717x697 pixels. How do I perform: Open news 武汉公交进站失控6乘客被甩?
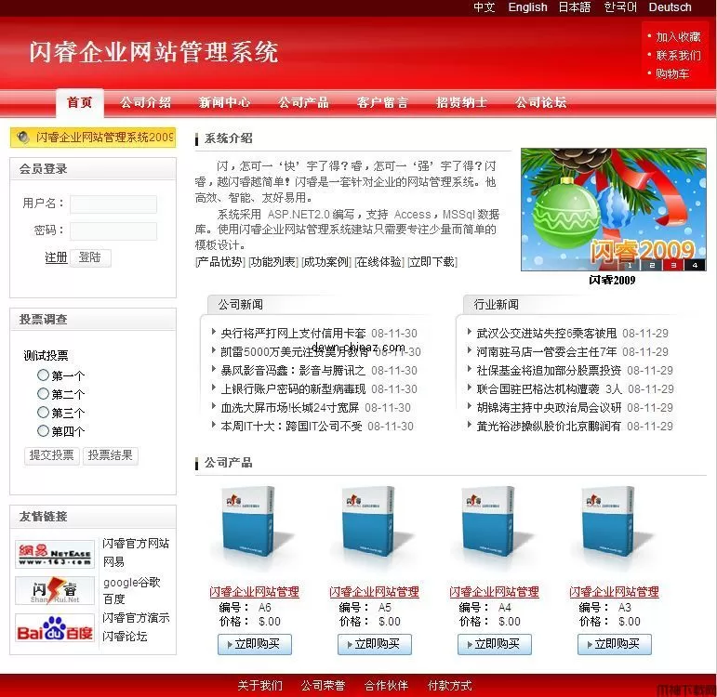547,334
